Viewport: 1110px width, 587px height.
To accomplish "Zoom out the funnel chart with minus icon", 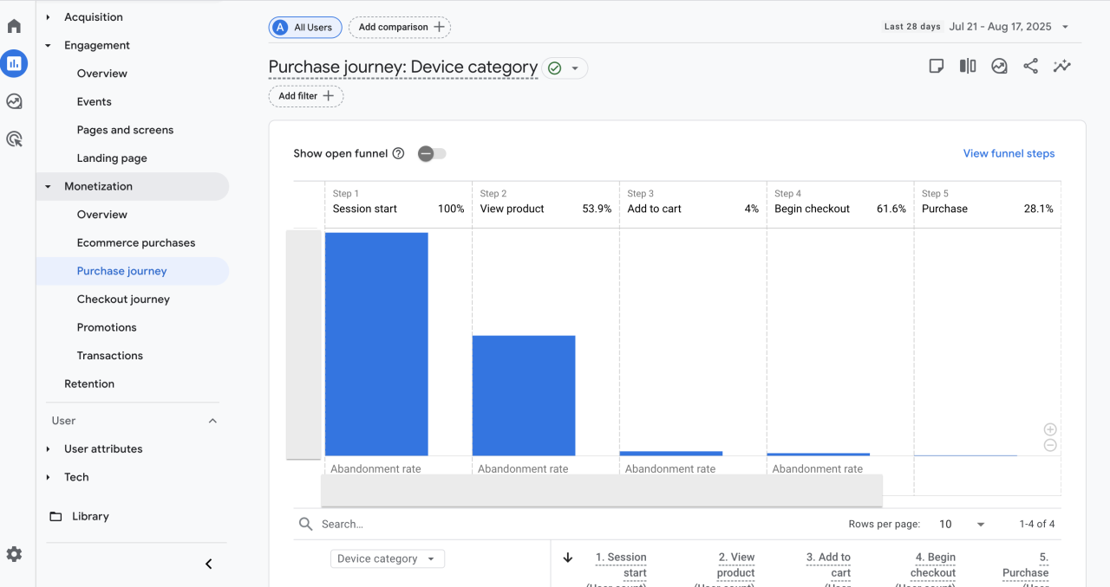I will (x=1050, y=445).
